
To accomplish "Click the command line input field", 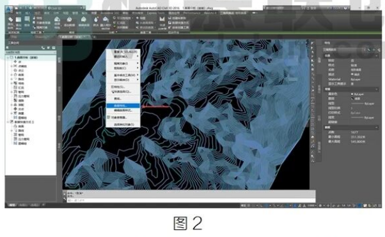I will (191, 200).
